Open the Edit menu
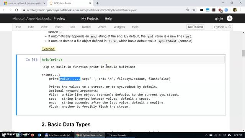This screenshot has width=245, height=138. tap(31, 27)
